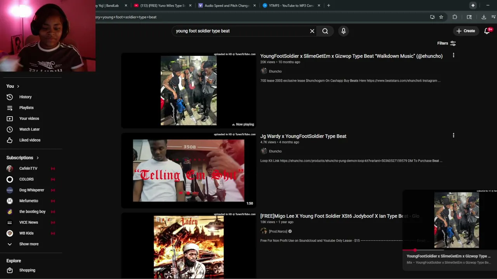Click the CafeinTTV channel avatar
The height and width of the screenshot is (279, 497).
10,169
